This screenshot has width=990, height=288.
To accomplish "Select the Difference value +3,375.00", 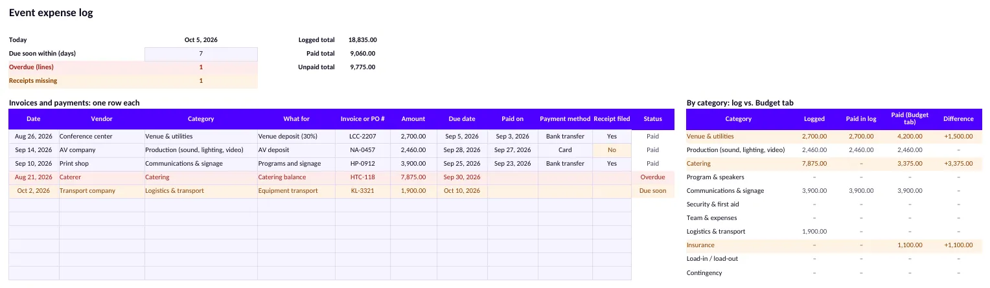I will (958, 164).
